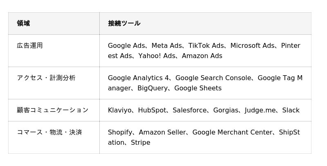The width and height of the screenshot is (327, 166).
Task: Click the Google Ads text
Action: [126, 45]
